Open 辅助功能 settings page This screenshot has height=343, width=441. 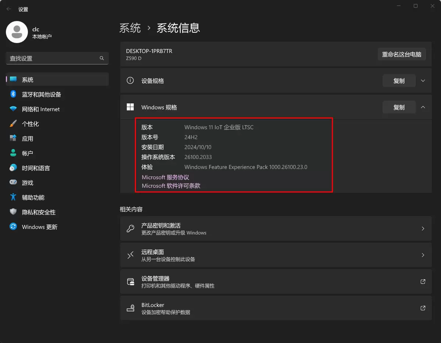(57, 197)
